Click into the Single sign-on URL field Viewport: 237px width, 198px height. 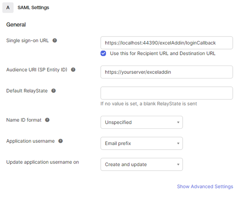(x=166, y=43)
